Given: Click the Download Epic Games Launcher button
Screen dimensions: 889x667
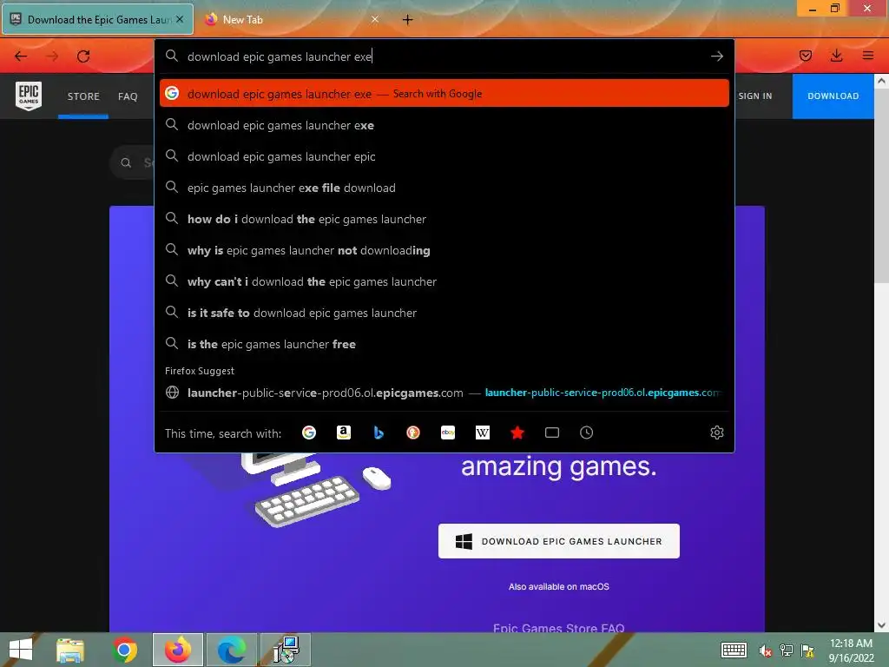Looking at the screenshot, I should pos(558,541).
